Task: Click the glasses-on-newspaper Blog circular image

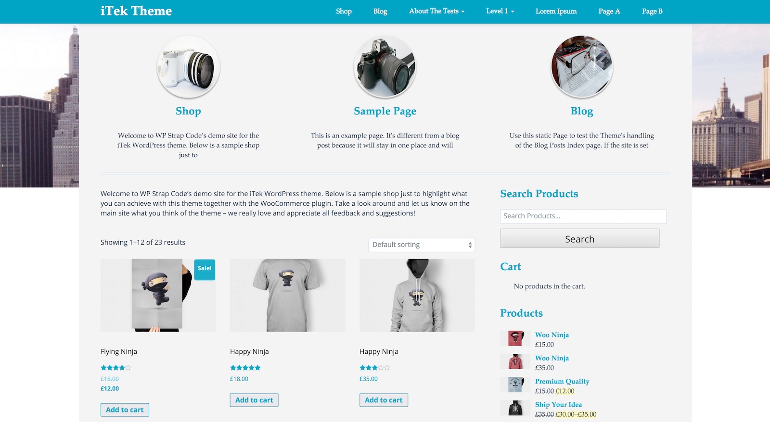Action: tap(582, 67)
